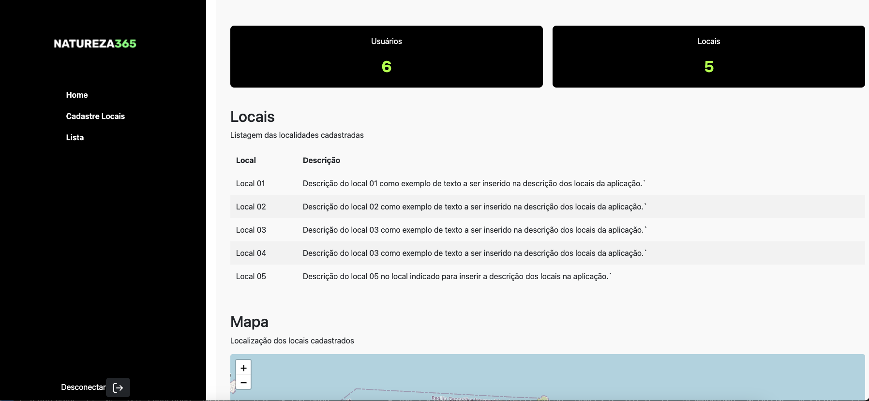The height and width of the screenshot is (401, 869).
Task: Select the Local 05 cell
Action: pyautogui.click(x=251, y=276)
